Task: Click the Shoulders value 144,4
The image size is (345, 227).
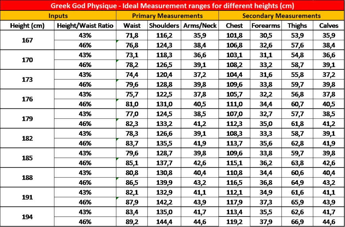Action: (x=164, y=222)
